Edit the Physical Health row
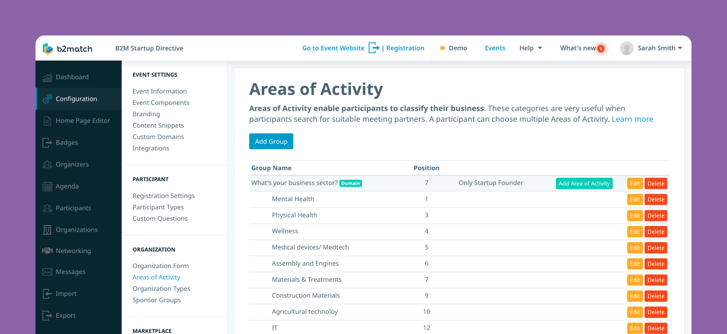 coord(635,216)
